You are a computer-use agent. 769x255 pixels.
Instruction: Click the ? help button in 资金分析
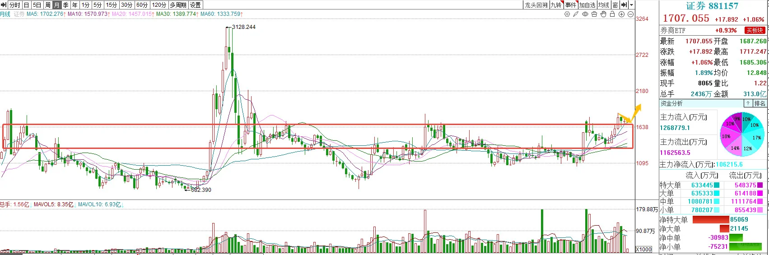(748, 103)
